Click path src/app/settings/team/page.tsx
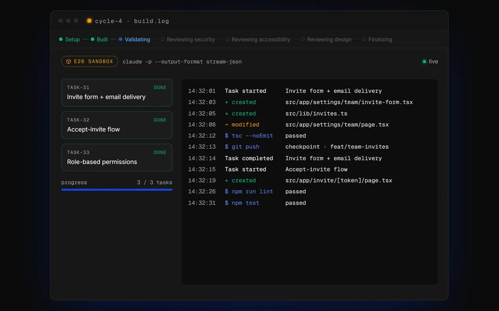This screenshot has width=499, height=311. (x=337, y=125)
